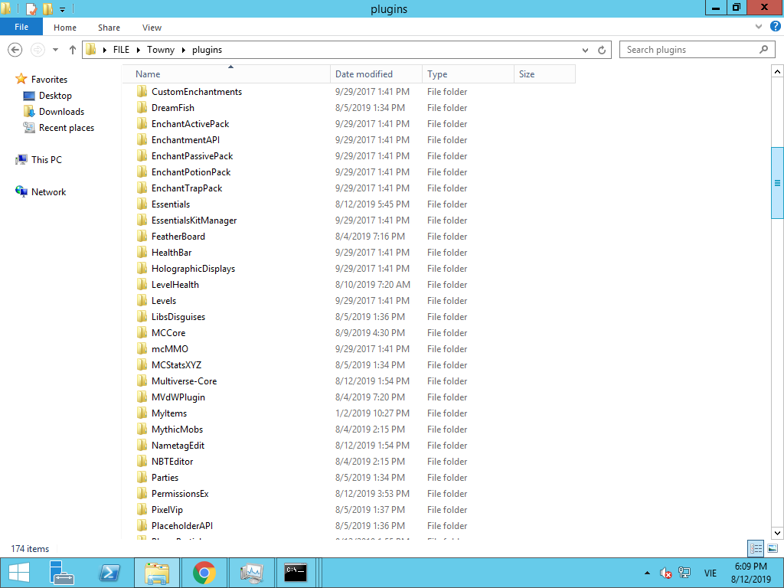Image resolution: width=784 pixels, height=588 pixels.
Task: Open Downloads in the navigation pane
Action: [61, 112]
